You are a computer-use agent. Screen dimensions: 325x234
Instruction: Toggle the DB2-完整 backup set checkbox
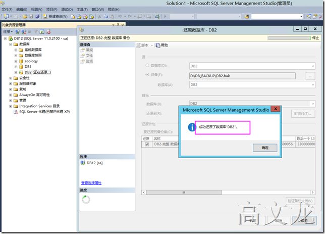pyautogui.click(x=147, y=144)
